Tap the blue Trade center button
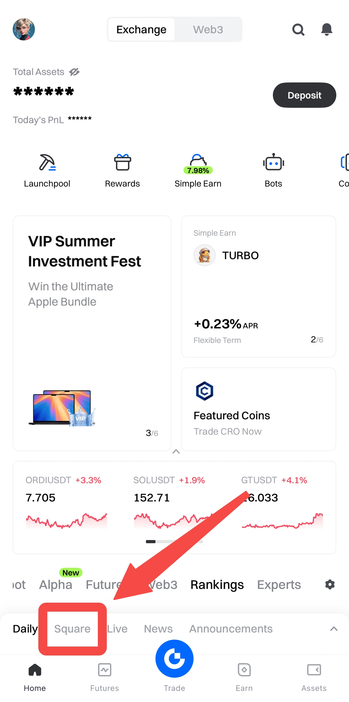 click(x=174, y=659)
